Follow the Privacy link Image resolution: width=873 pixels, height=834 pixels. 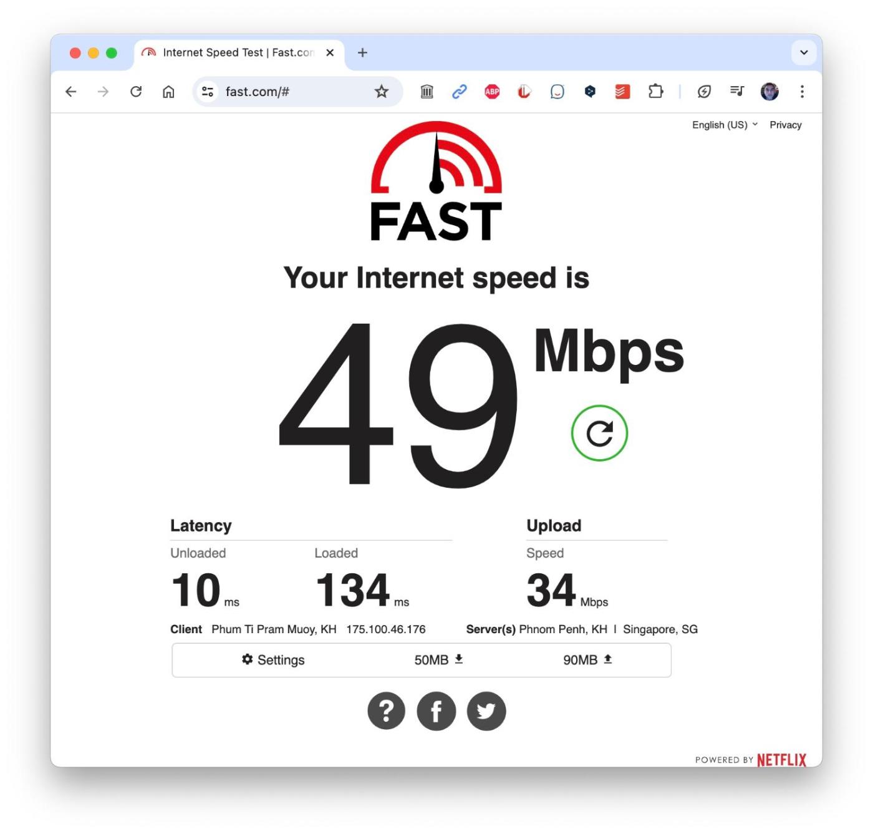785,125
